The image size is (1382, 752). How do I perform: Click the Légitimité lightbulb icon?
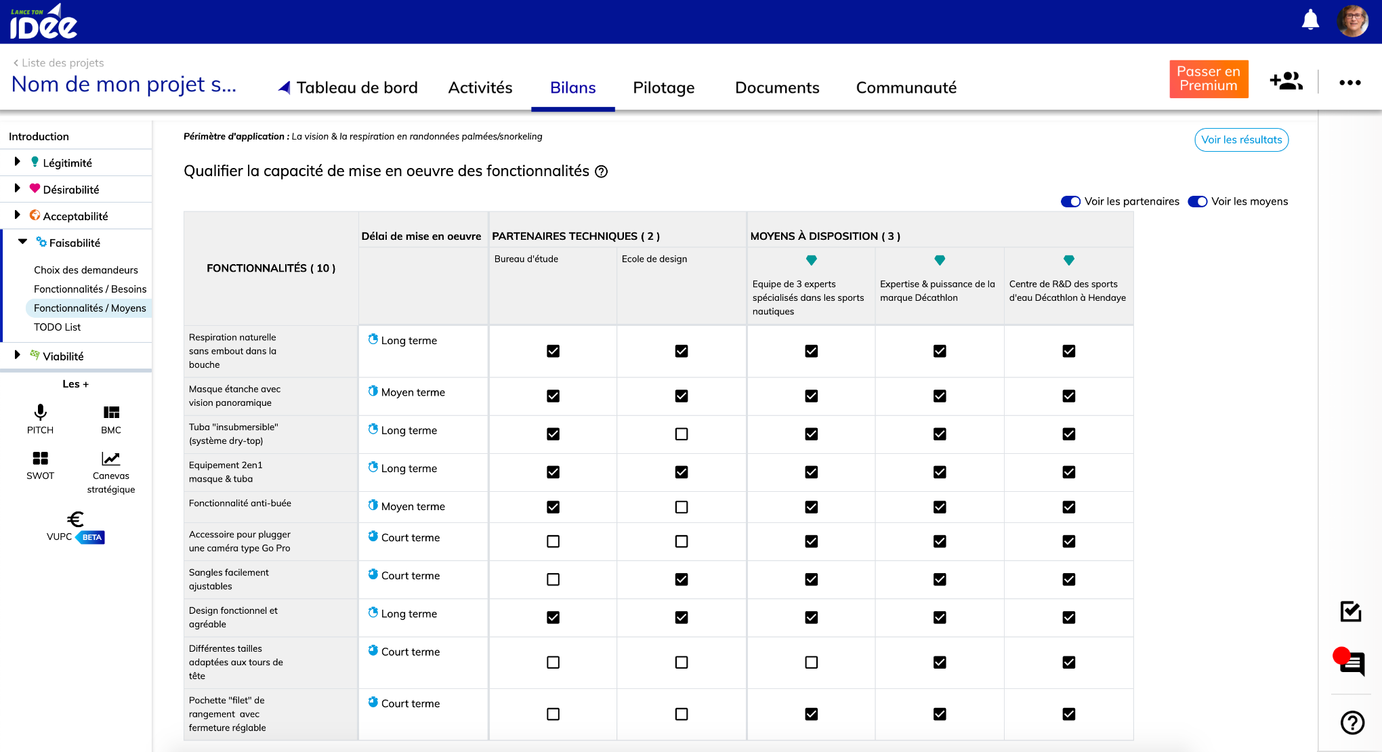pyautogui.click(x=35, y=162)
